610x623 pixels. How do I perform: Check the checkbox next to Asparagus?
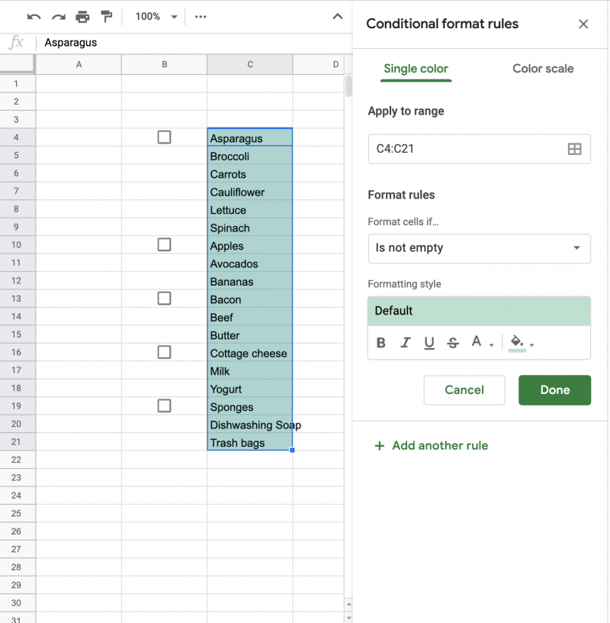tap(164, 137)
